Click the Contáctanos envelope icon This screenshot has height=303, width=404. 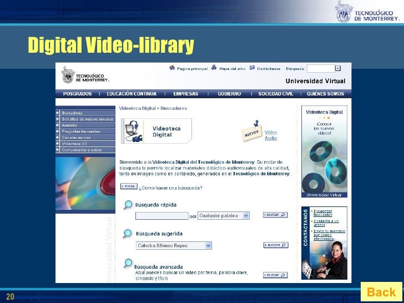coord(252,68)
